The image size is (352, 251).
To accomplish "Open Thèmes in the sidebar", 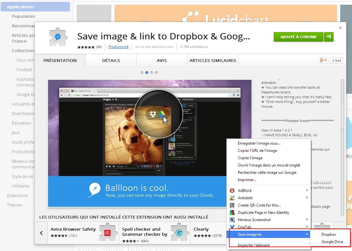I will 14,205.
